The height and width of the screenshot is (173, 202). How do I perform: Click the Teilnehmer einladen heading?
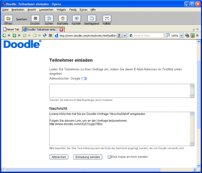click(71, 60)
